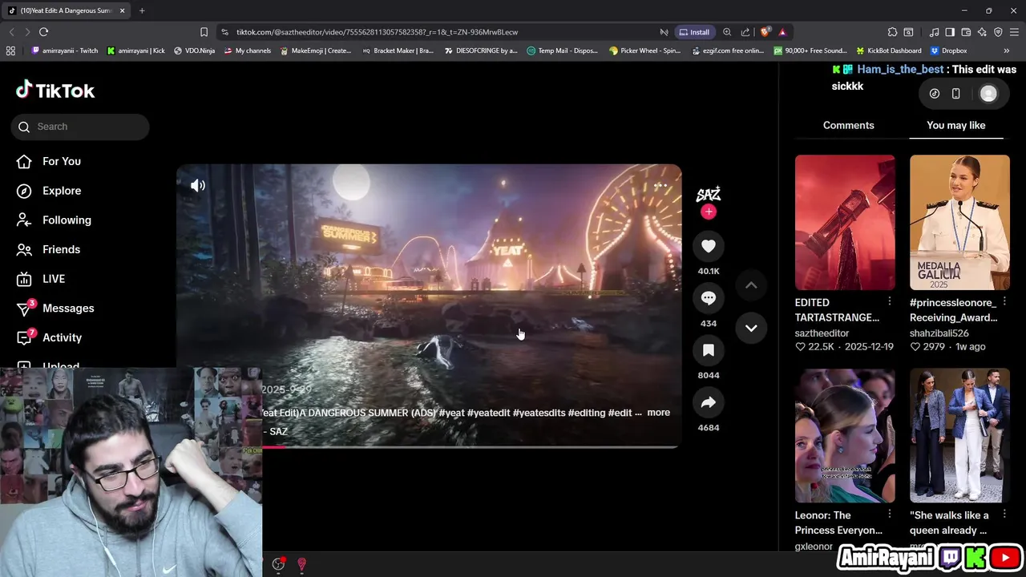Bookmark the page with address bar icon
1026x577 pixels.
click(x=204, y=32)
